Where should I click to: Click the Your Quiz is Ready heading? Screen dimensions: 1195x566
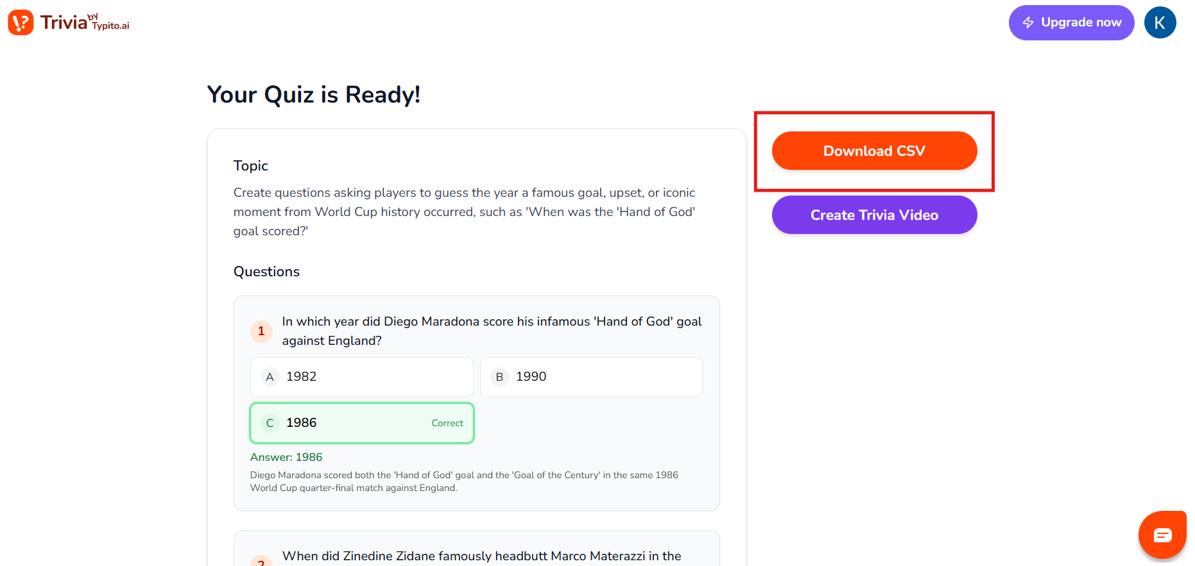point(314,94)
